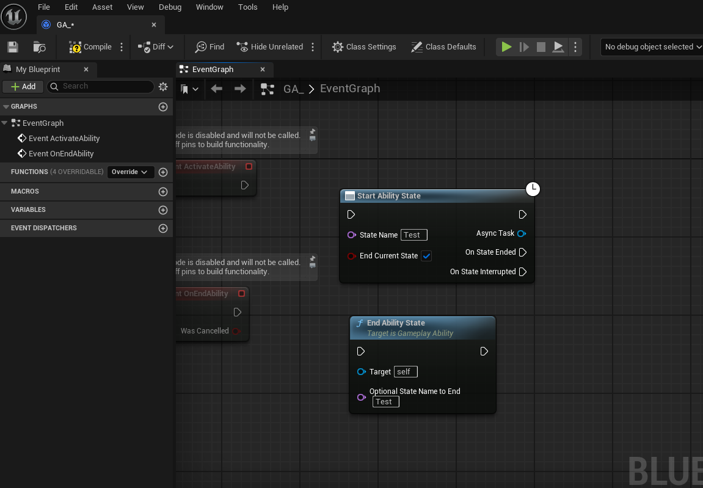Click the Async Task output pin
The image size is (703, 488).
pos(522,233)
